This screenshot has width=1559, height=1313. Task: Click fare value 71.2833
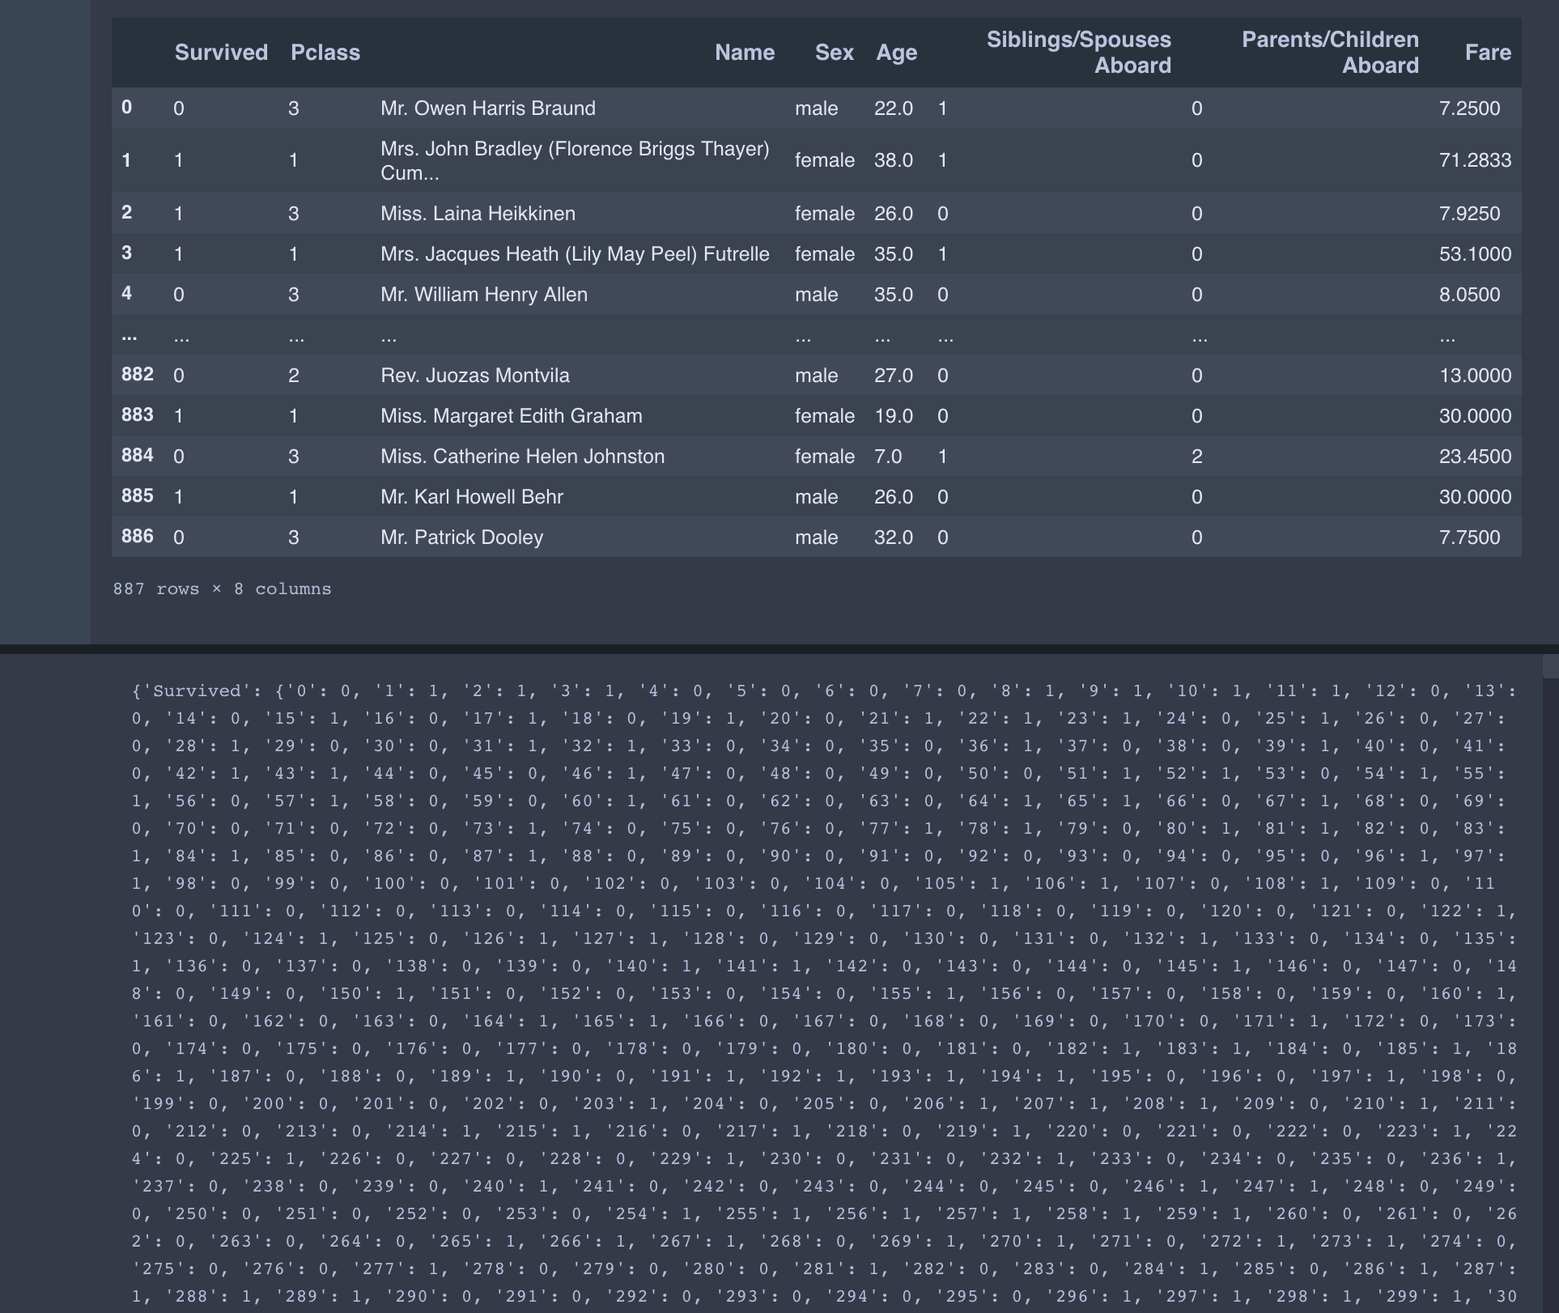(1475, 160)
